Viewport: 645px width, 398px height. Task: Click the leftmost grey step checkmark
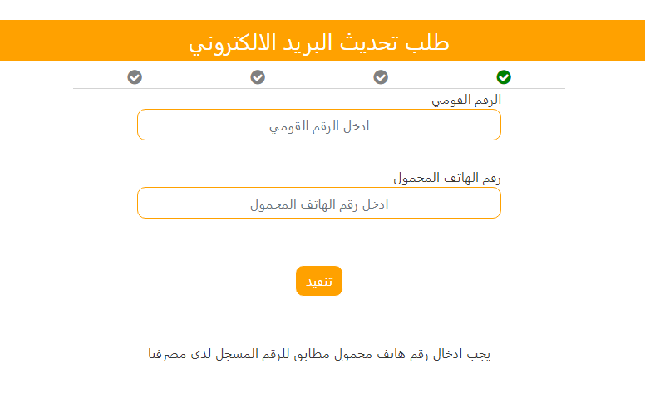point(135,77)
